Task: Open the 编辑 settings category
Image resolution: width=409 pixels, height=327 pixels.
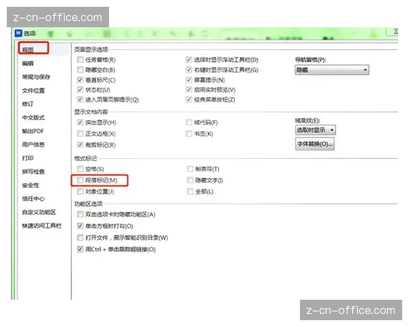Action: (28, 63)
